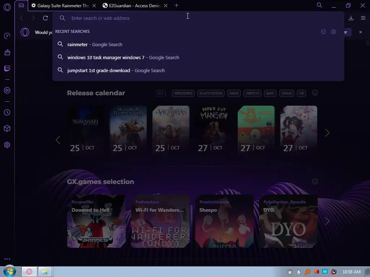
Task: Dismiss the notification bar with X
Action: [x=361, y=32]
